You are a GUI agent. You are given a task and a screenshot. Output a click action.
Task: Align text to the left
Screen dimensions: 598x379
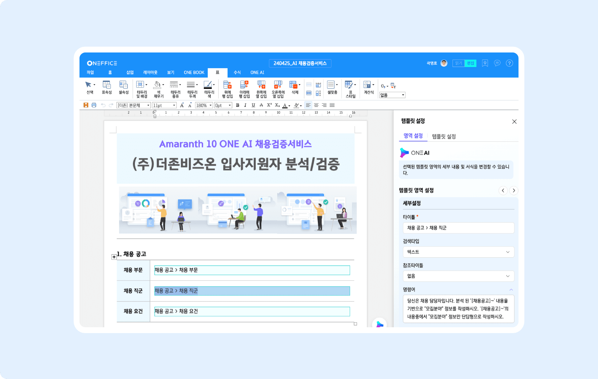click(x=308, y=105)
